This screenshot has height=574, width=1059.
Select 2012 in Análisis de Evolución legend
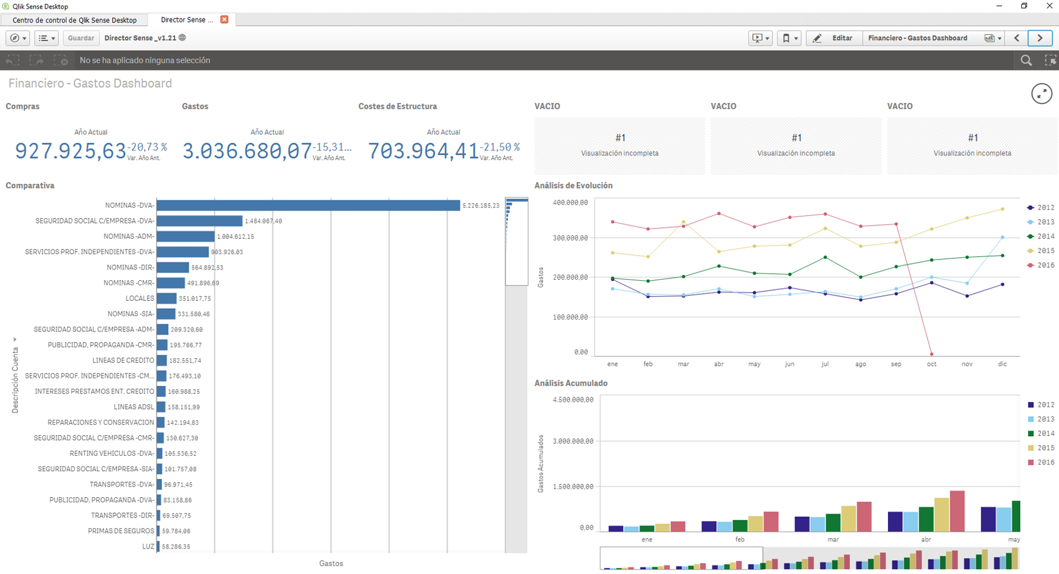(x=1041, y=207)
